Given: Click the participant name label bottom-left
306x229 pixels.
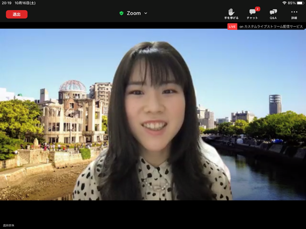Looking at the screenshot, I should (x=9, y=225).
